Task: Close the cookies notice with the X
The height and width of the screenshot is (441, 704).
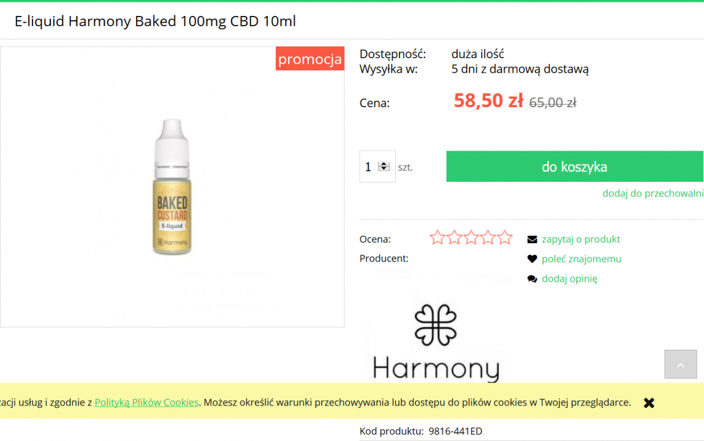Action: (x=649, y=403)
